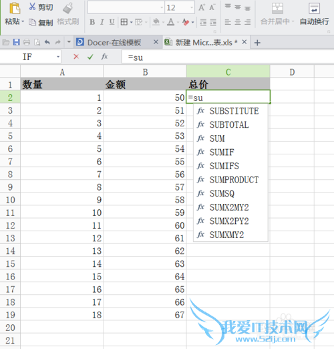Toggle Bold formatting
334x349 pixels.
[x=92, y=22]
